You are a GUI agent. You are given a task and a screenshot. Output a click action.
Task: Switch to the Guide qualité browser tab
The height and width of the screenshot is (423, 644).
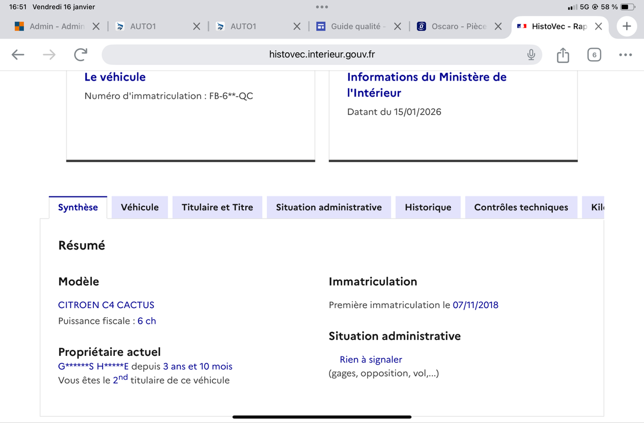tap(354, 26)
